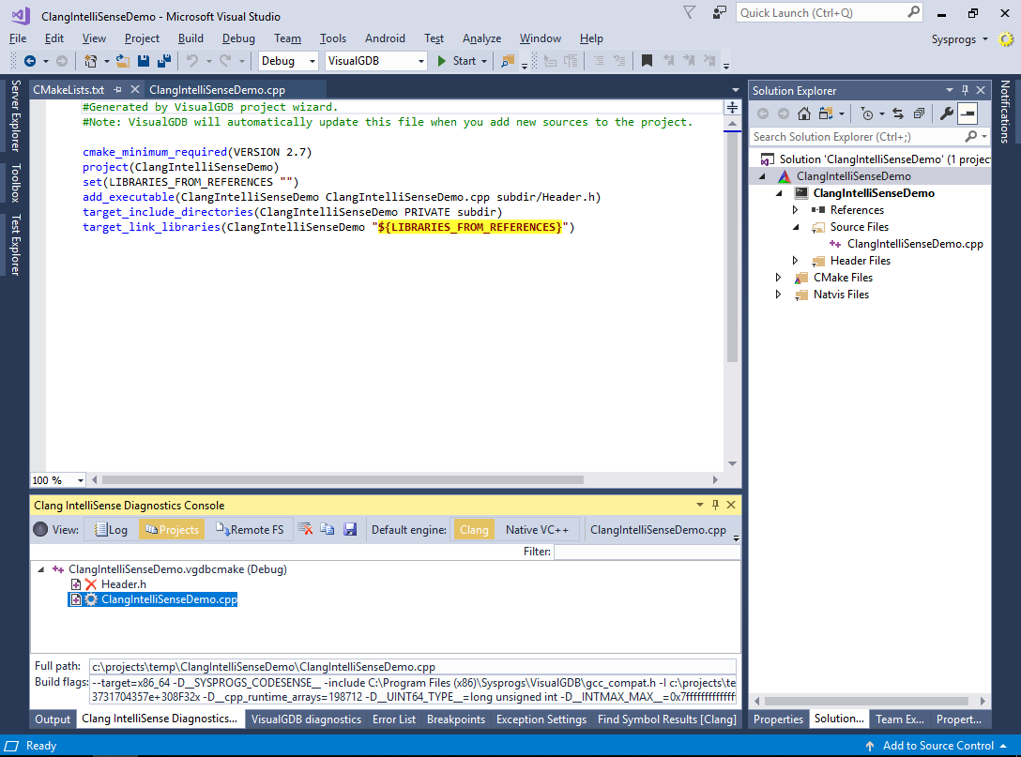Clear diagnostics with the red X icon
1021x757 pixels.
tap(305, 529)
